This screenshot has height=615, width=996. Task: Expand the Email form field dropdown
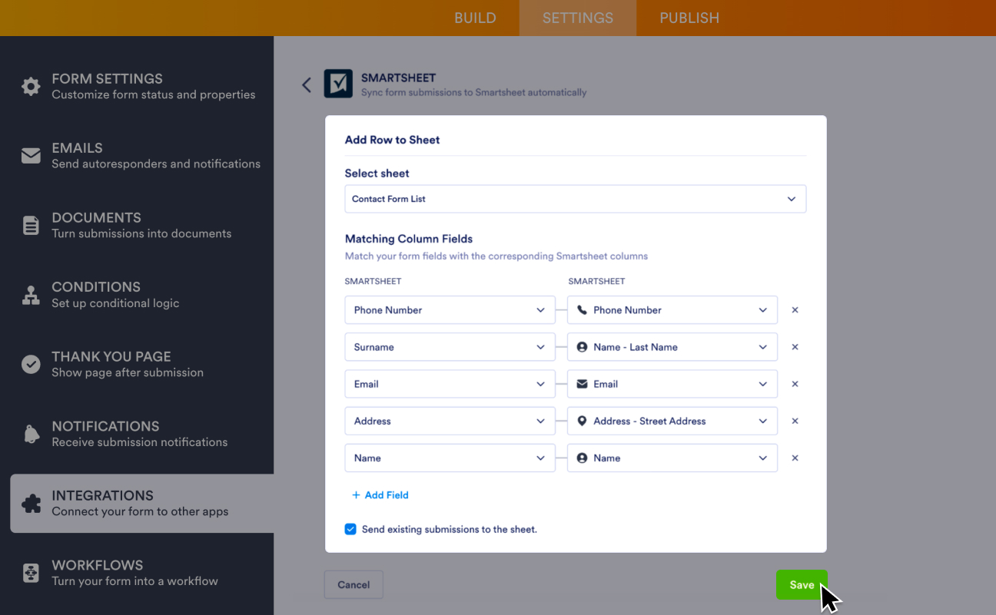click(x=450, y=383)
